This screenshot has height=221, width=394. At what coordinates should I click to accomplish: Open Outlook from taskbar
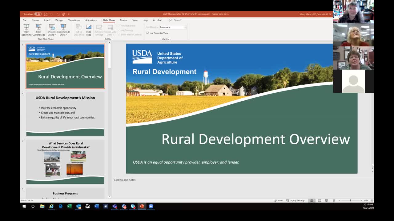78,206
